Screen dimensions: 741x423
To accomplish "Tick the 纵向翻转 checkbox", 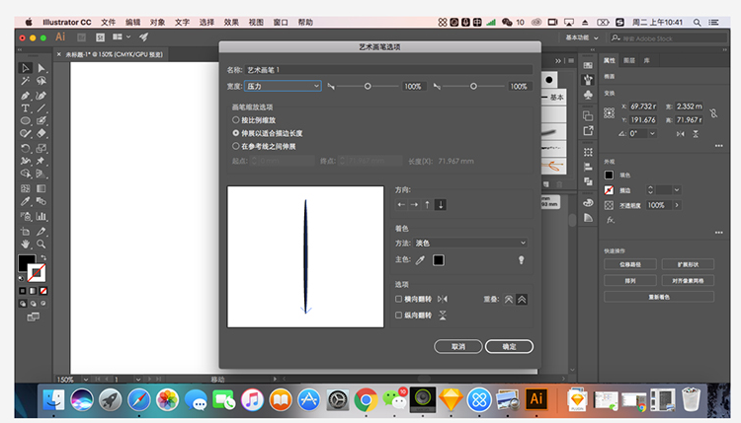I will [x=399, y=316].
